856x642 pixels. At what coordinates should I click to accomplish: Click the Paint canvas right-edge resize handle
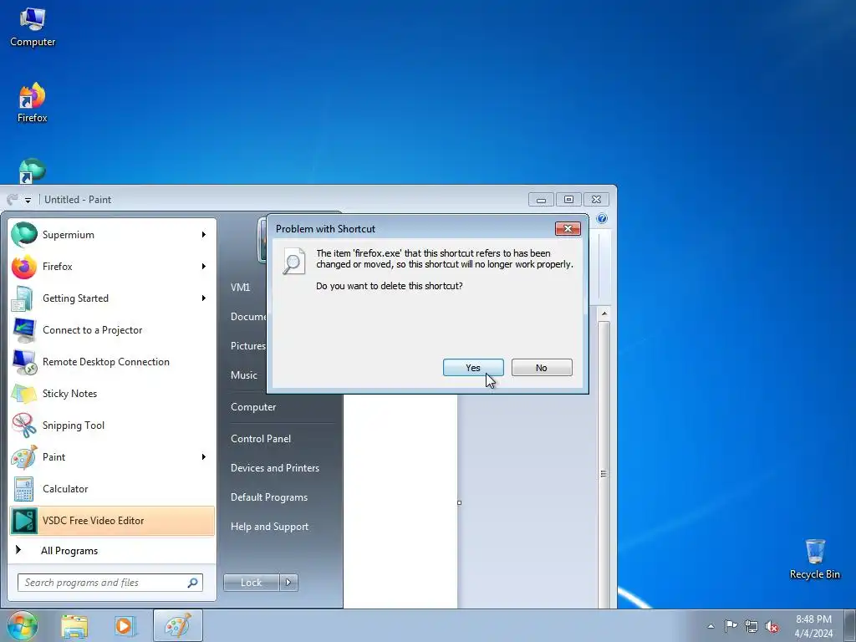(459, 502)
